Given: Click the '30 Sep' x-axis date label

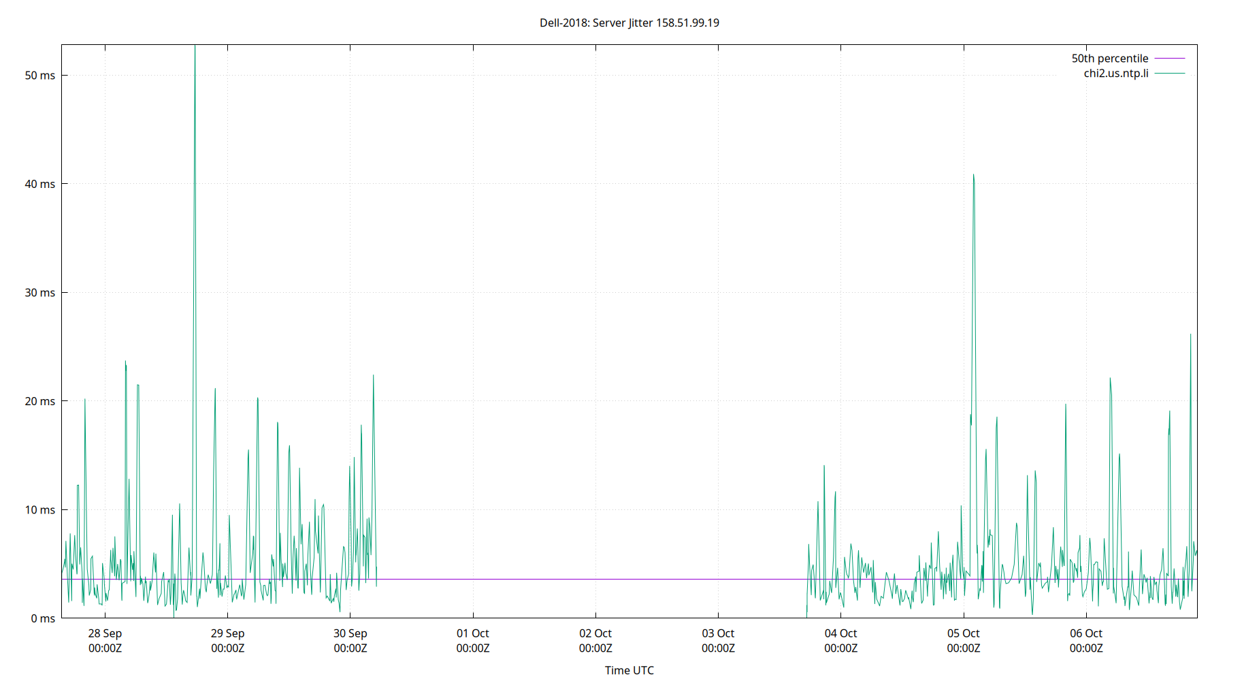Looking at the screenshot, I should tap(350, 633).
